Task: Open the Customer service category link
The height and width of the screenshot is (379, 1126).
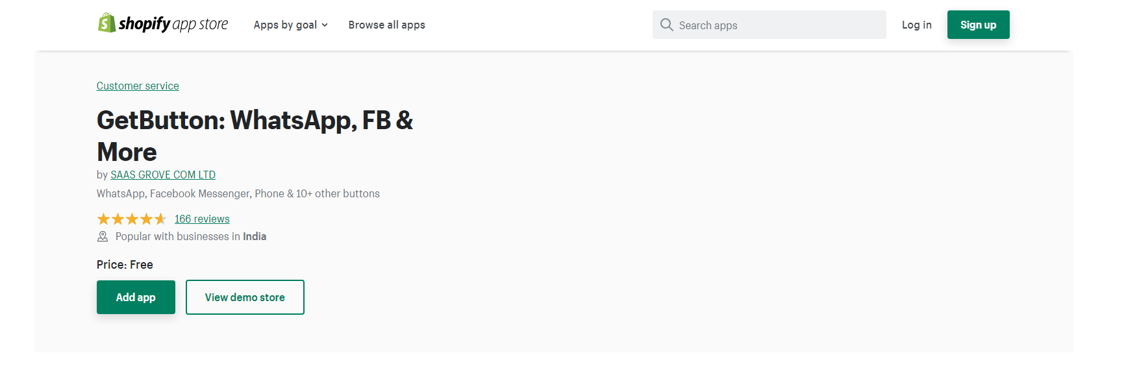Action: [x=138, y=86]
